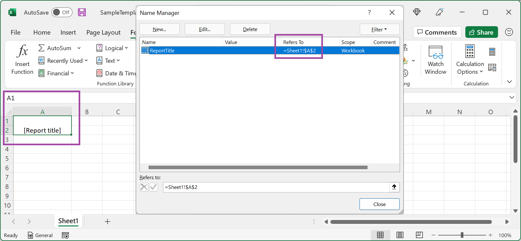The image size is (521, 241).
Task: Click the Calculate Now icon
Action: click(492, 52)
